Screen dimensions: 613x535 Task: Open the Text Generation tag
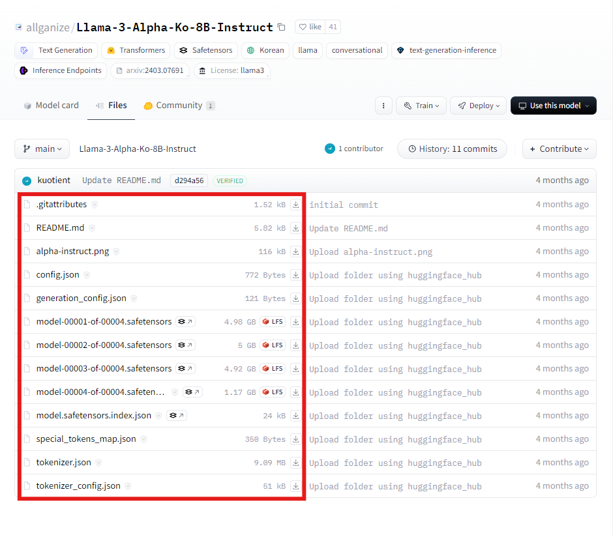pyautogui.click(x=56, y=50)
